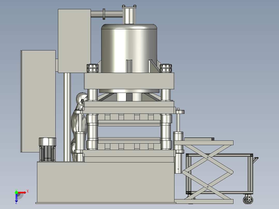Select the scissor lift crossed arms

point(208,172)
